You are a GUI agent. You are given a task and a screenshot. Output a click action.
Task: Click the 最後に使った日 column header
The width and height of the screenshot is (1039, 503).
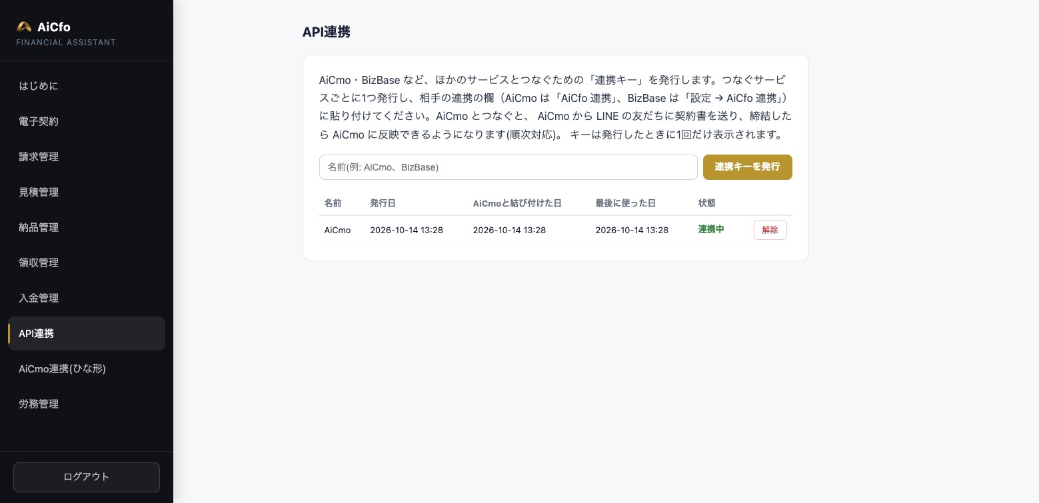[x=625, y=203]
